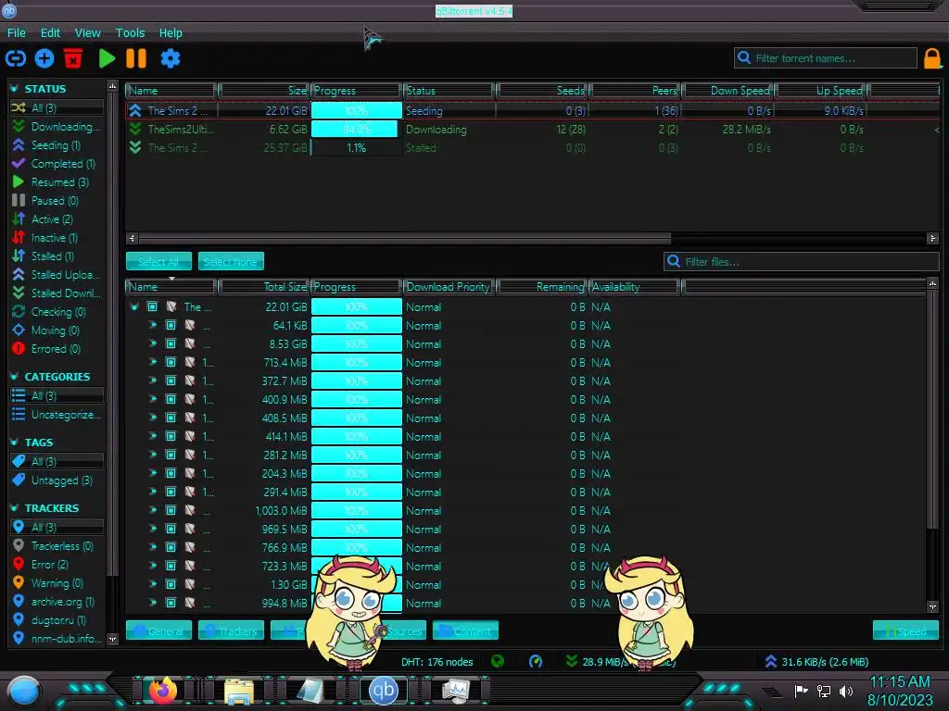
Task: Click the Filter torrent names search field
Action: 826,58
